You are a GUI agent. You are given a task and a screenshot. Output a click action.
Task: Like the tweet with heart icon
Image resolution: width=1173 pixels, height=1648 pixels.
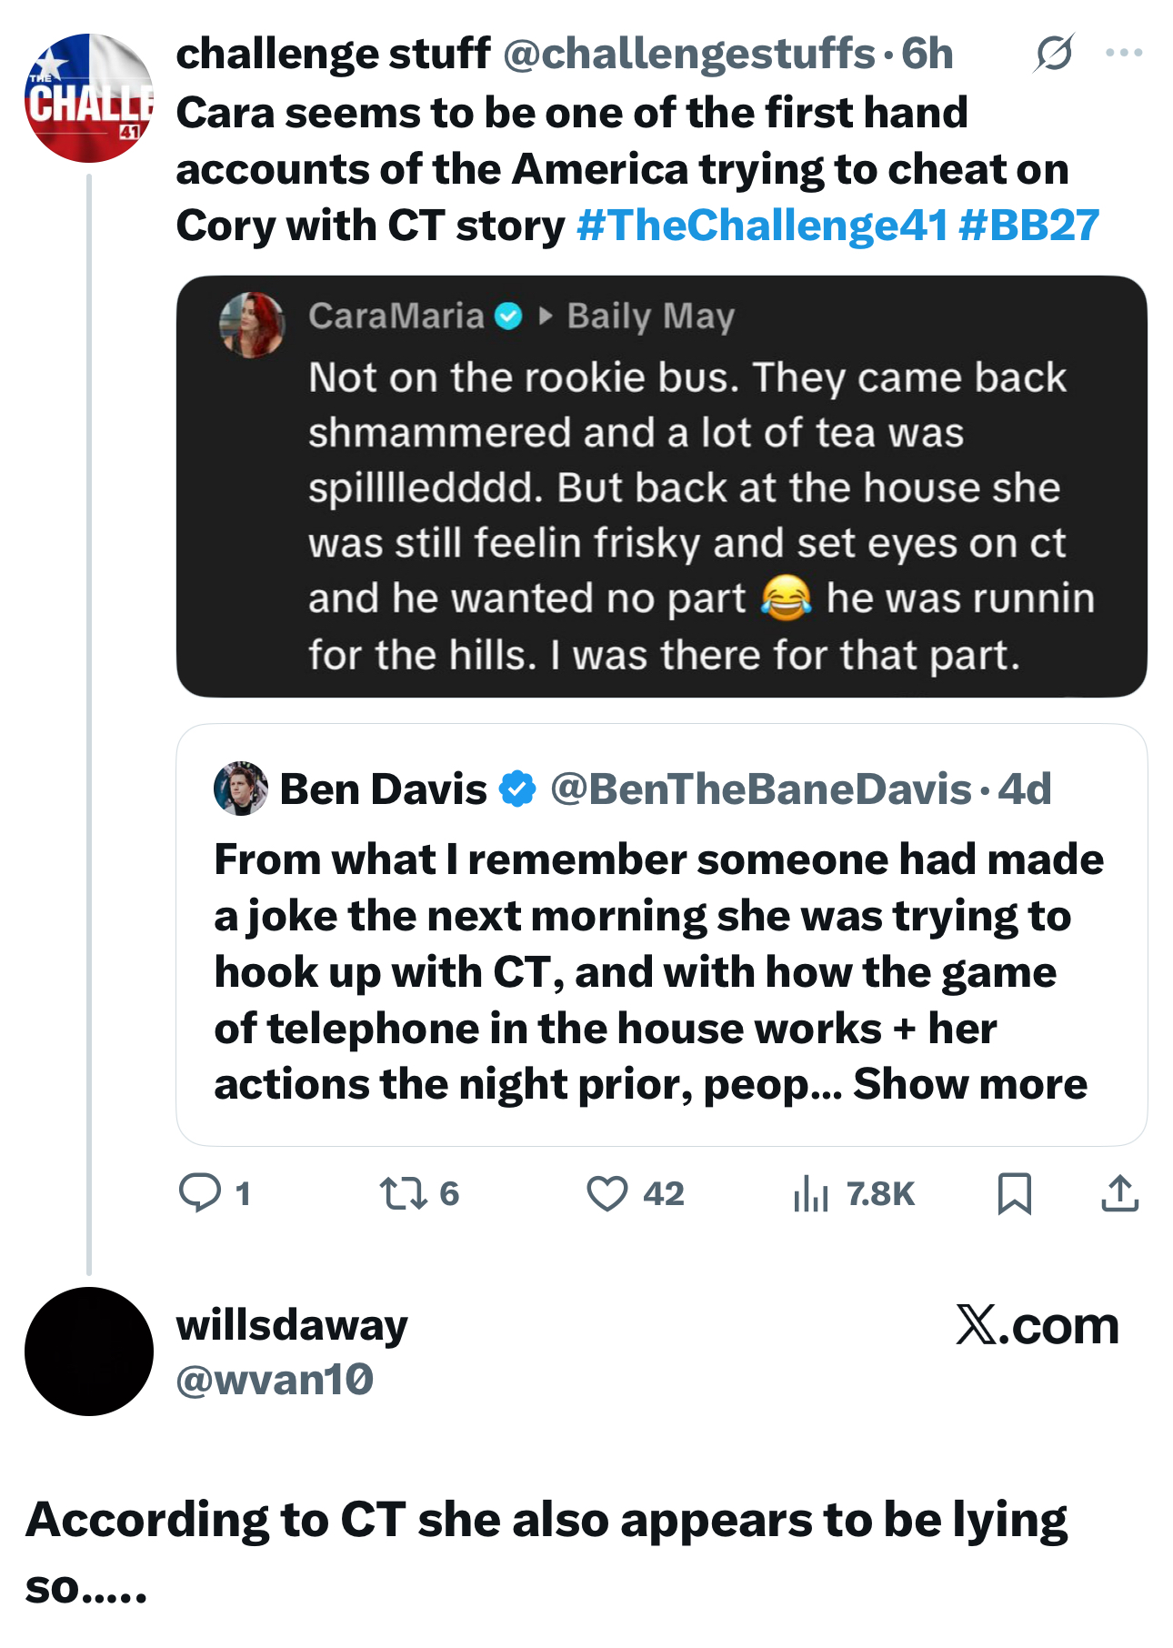[x=607, y=1193]
